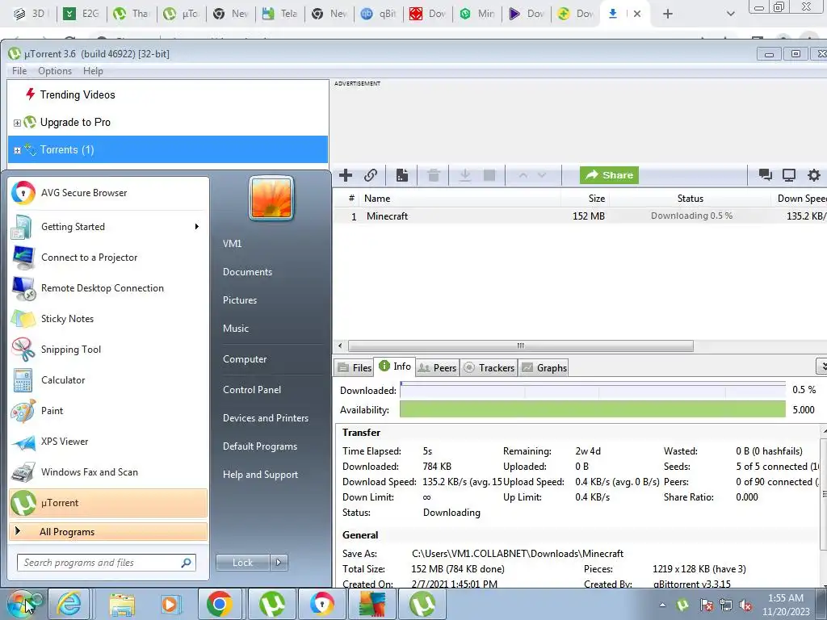Switch to the Info tab
The width and height of the screenshot is (827, 620).
(395, 367)
